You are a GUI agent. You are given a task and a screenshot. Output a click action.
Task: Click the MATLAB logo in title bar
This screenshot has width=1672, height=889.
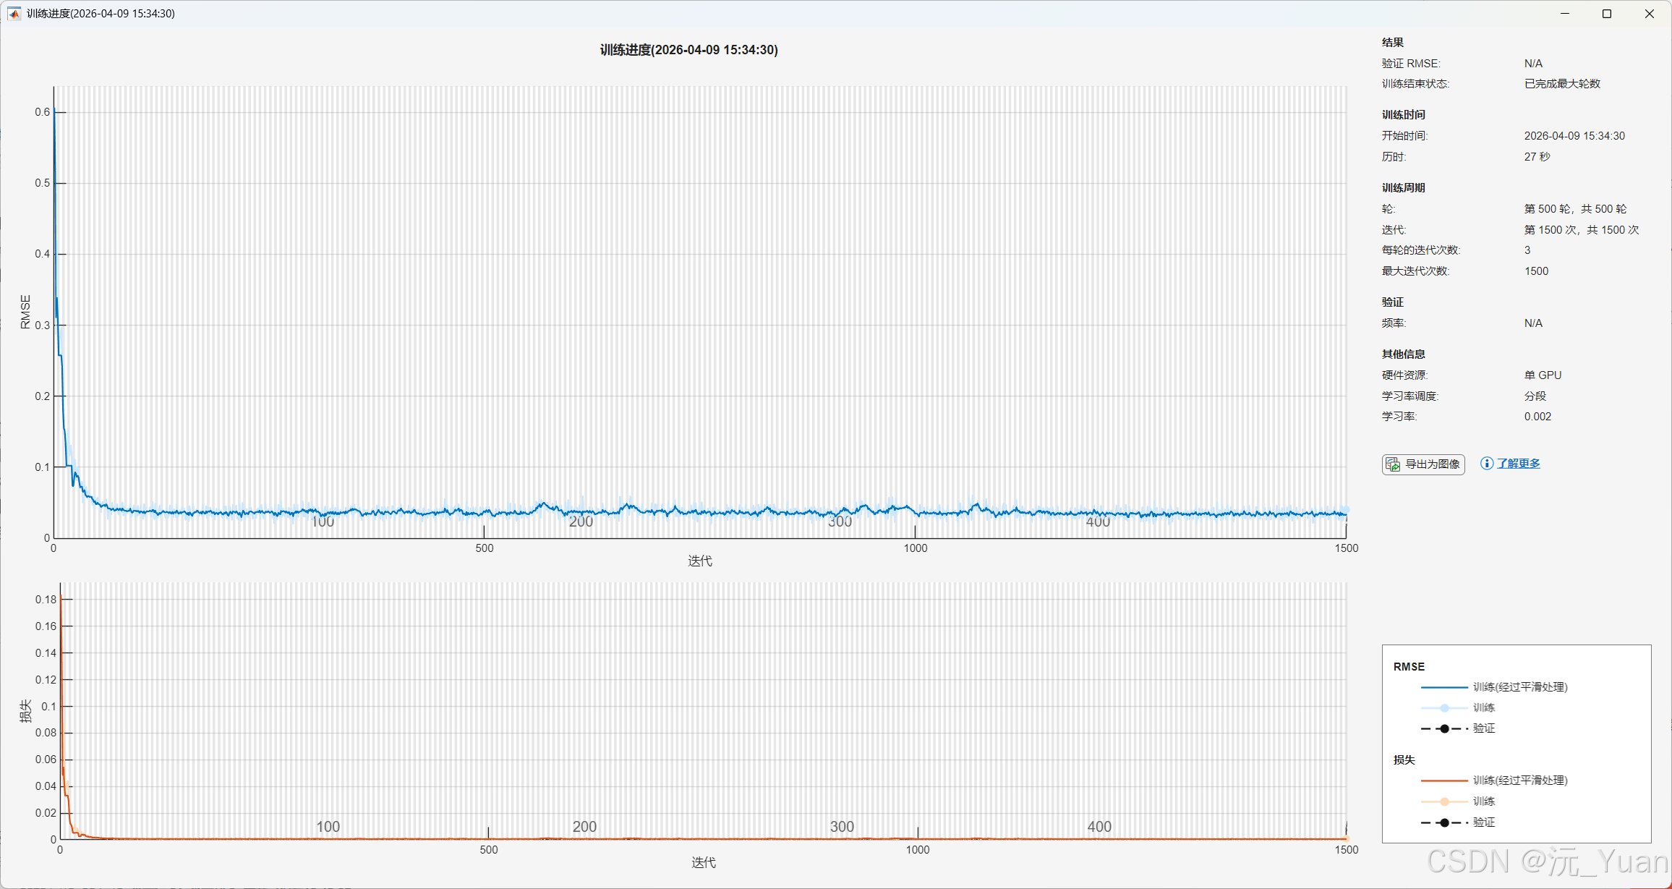[x=14, y=13]
